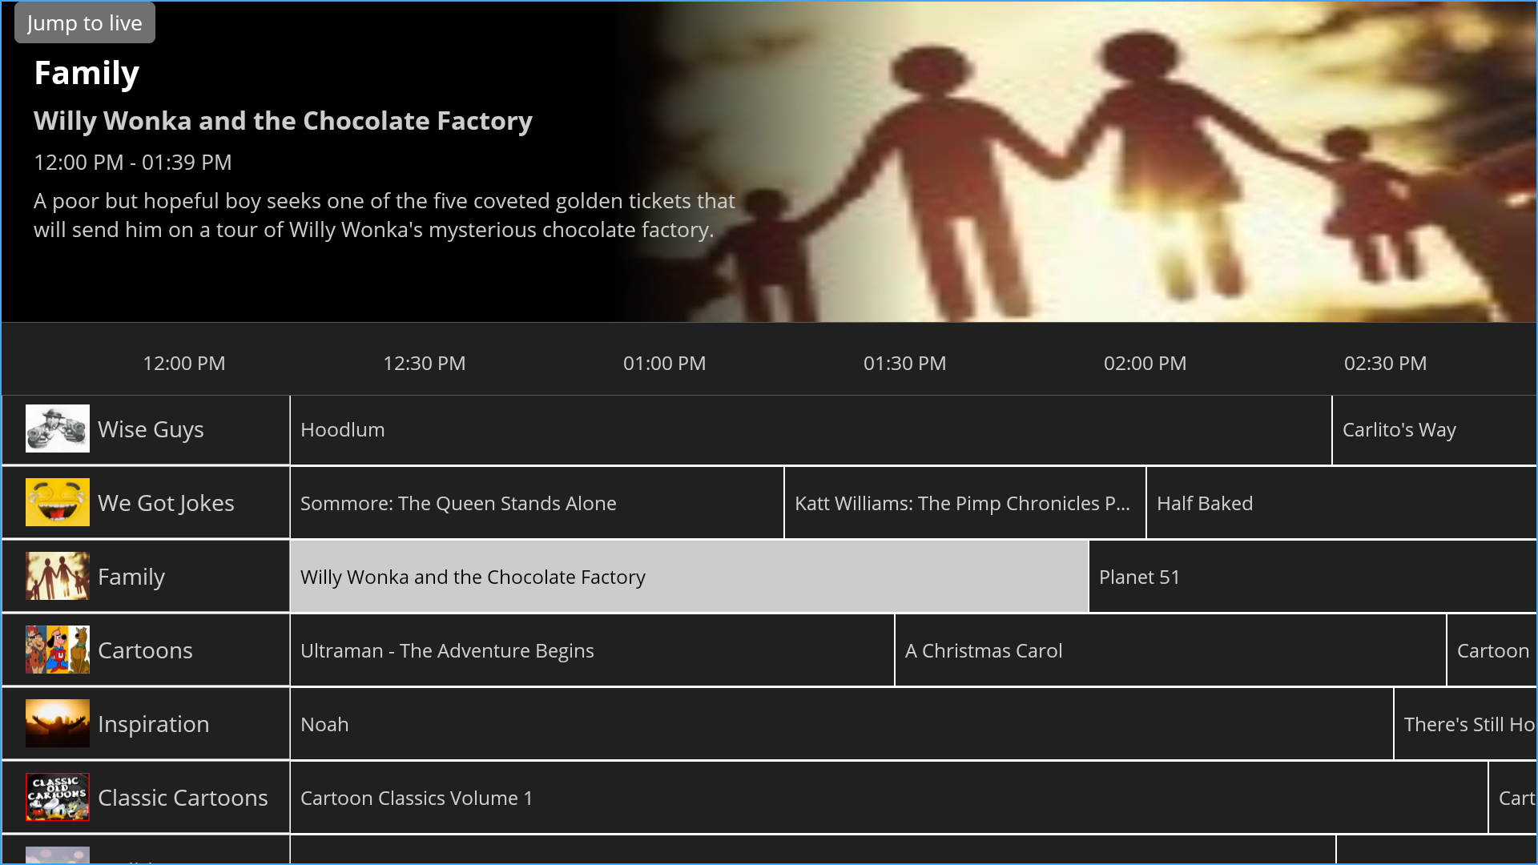1538x865 pixels.
Task: Select Sommore: The Queen Stands Alone
Action: point(535,504)
